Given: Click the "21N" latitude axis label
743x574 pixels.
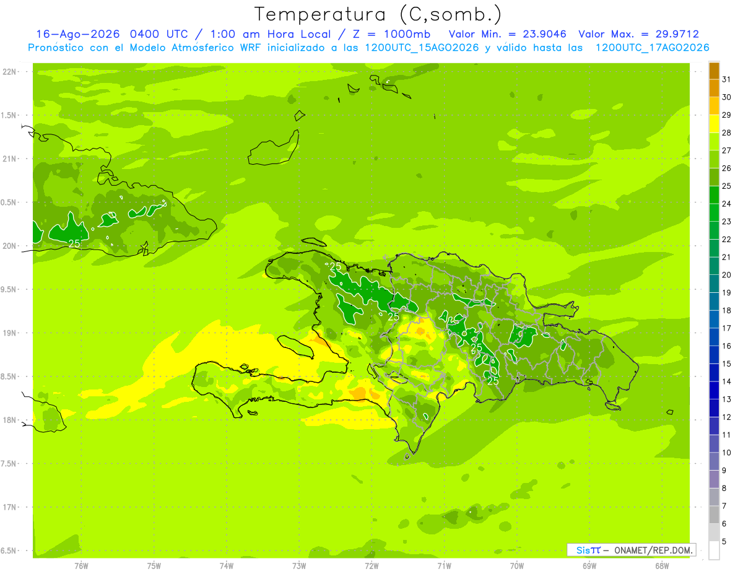Looking at the screenshot, I should [9, 159].
